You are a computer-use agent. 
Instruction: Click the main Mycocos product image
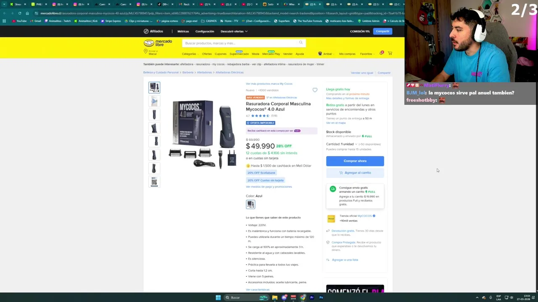coord(203,133)
